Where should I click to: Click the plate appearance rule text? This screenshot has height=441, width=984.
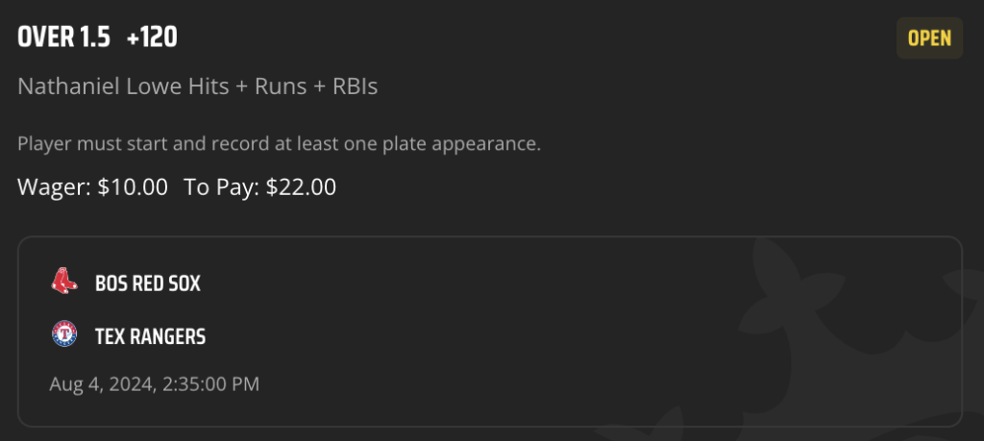(x=280, y=144)
